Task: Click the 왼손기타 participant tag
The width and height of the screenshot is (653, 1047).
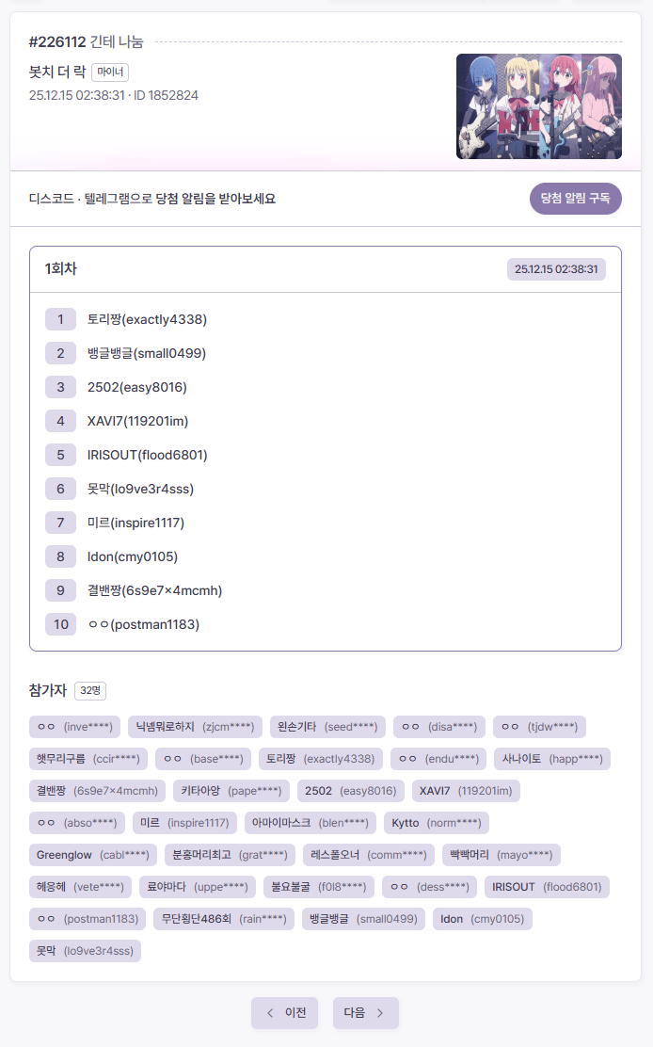Action: click(326, 727)
